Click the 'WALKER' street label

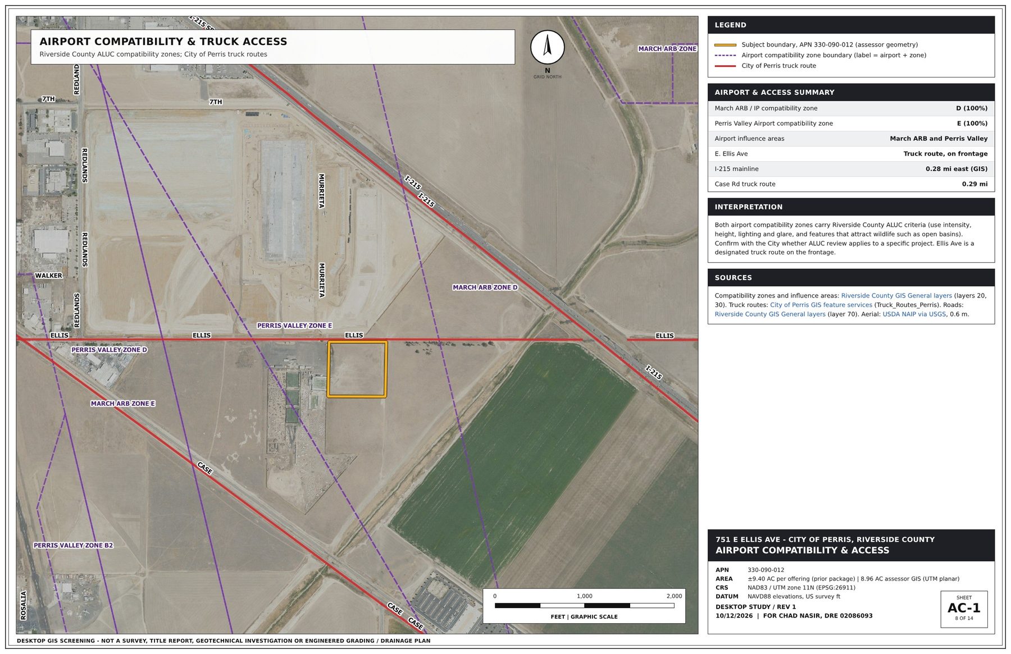point(49,276)
